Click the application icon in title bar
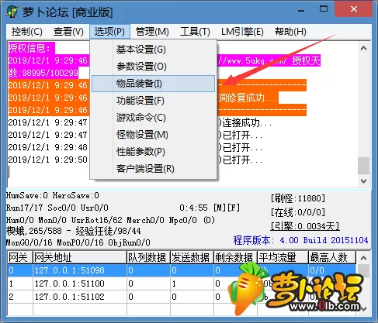The width and height of the screenshot is (378, 323). pos(12,11)
